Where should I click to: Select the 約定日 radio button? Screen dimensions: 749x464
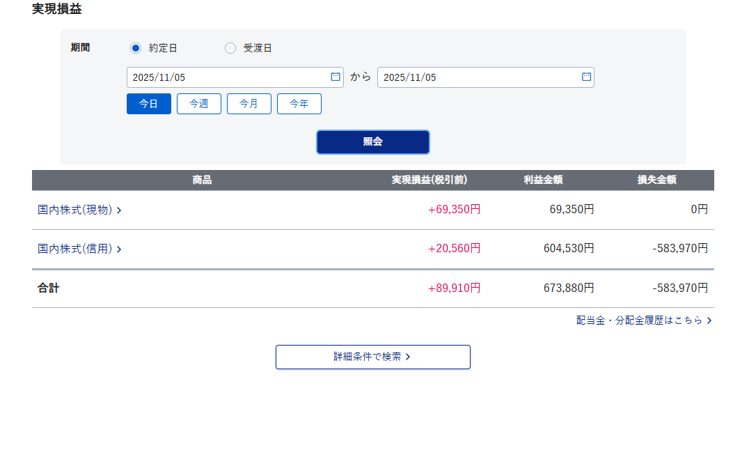coord(136,48)
